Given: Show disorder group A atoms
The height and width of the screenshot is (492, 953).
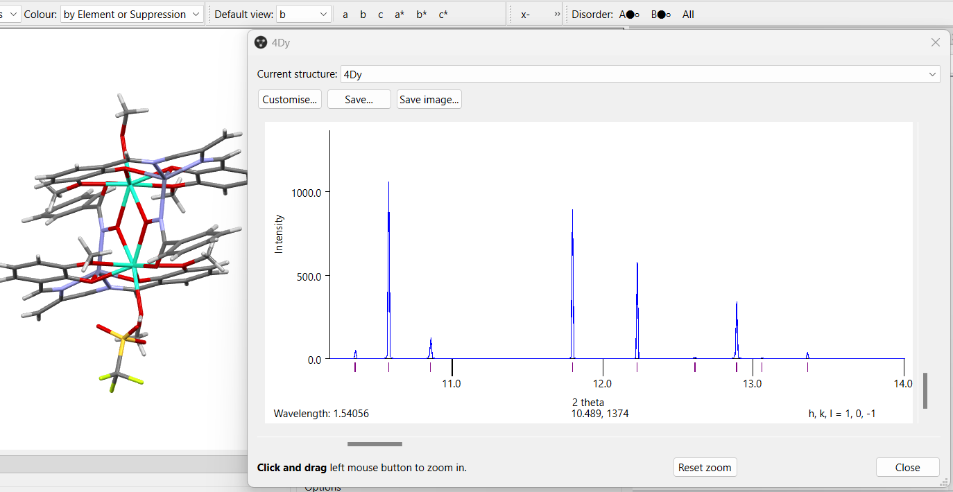Looking at the screenshot, I should pyautogui.click(x=629, y=14).
